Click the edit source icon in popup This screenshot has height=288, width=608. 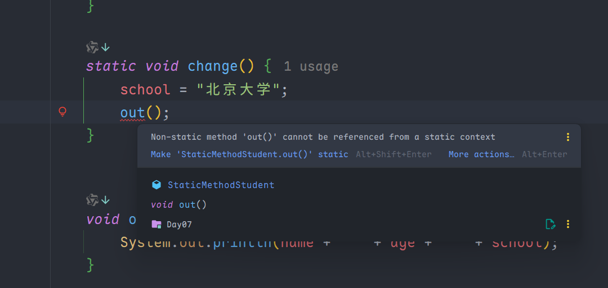pyautogui.click(x=551, y=225)
